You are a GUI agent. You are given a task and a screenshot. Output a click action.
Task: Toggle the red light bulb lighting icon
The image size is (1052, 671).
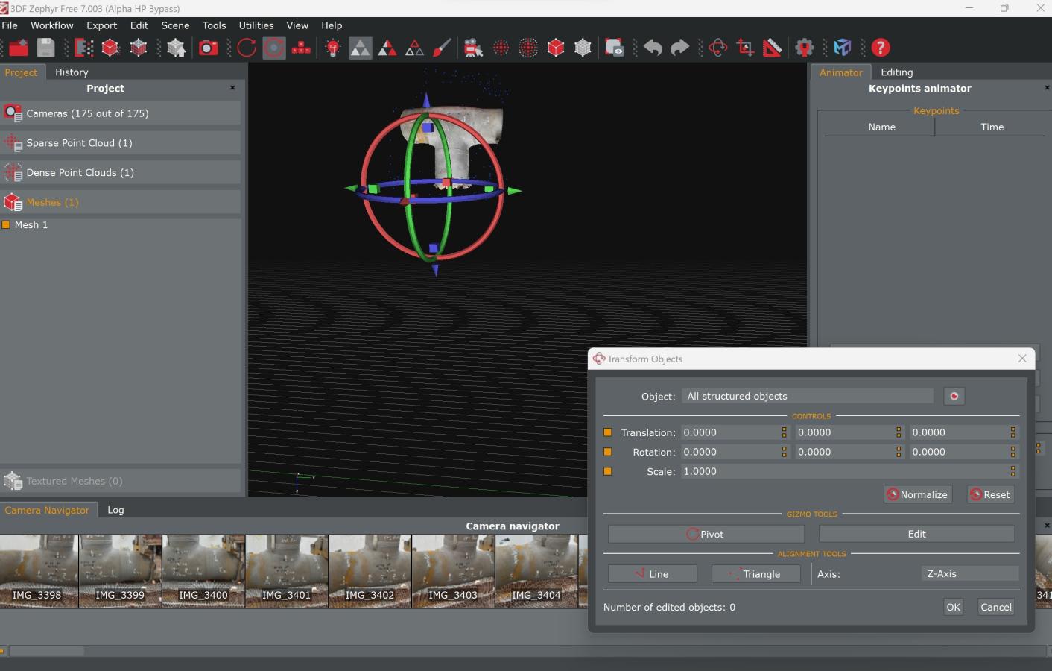pos(333,48)
